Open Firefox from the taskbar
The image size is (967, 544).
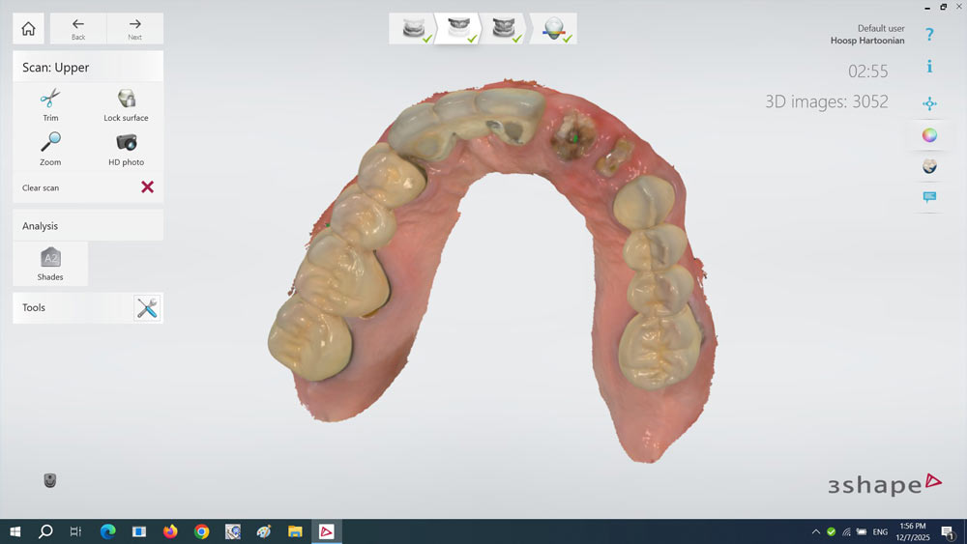(x=170, y=531)
